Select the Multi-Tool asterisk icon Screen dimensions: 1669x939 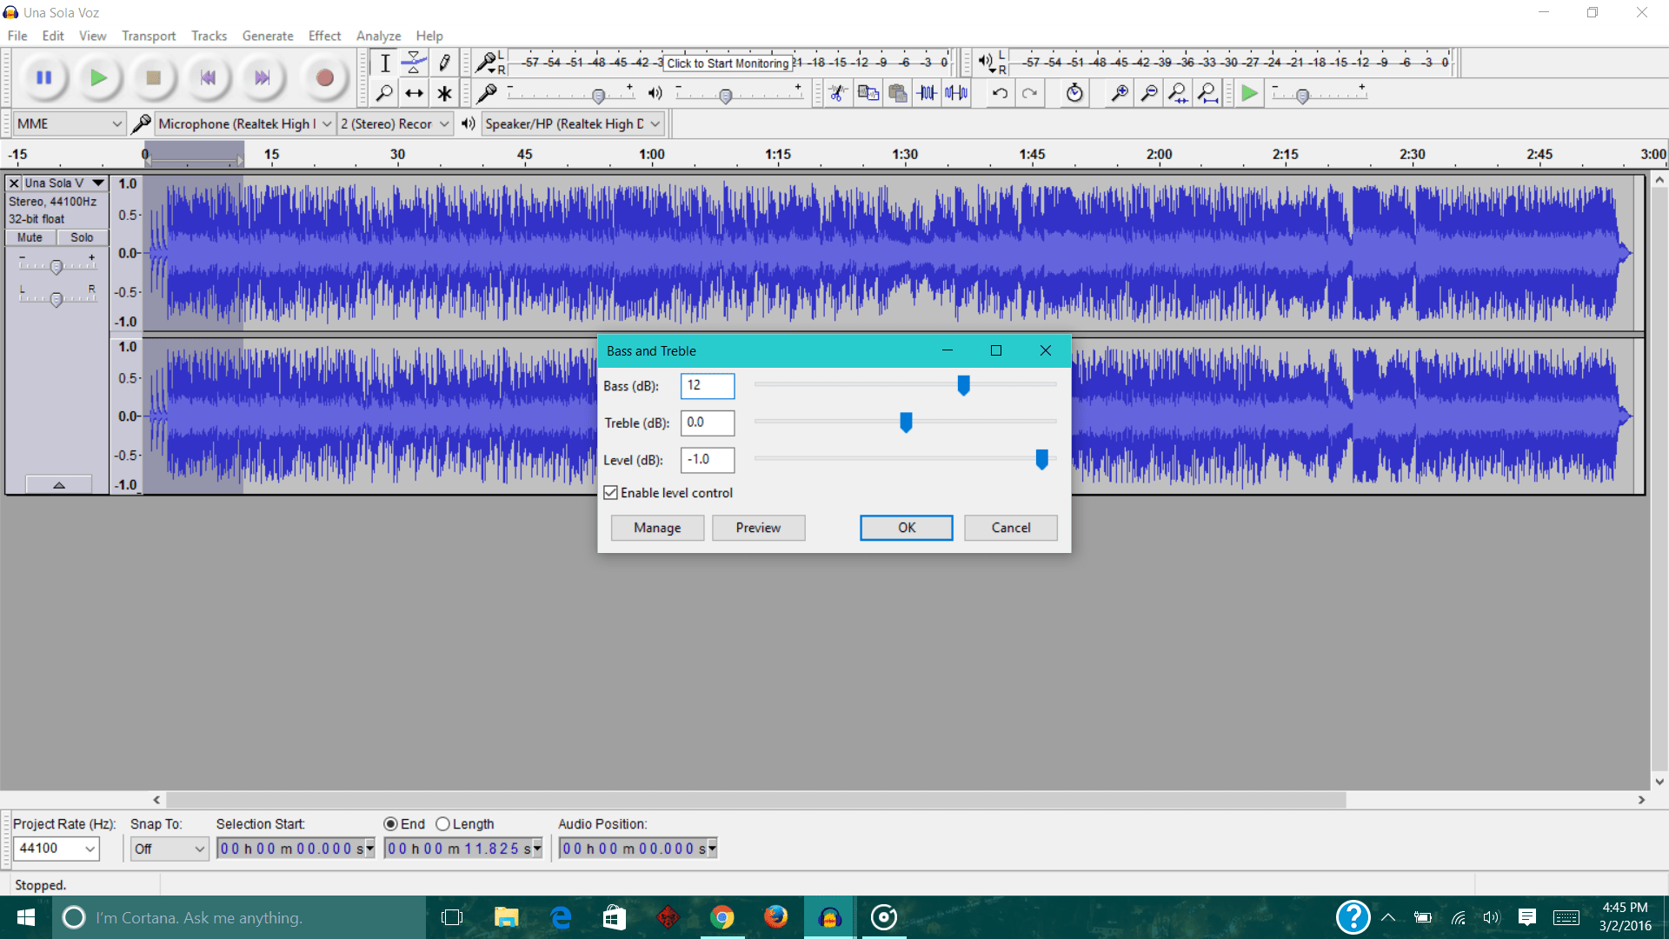click(444, 93)
